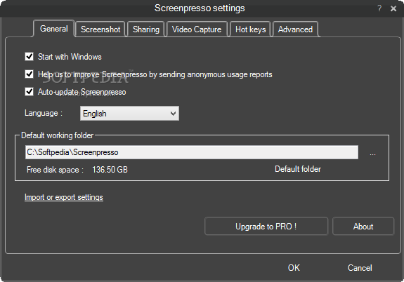Disable anonymous usage reports checkbox
This screenshot has width=404, height=282.
(29, 74)
